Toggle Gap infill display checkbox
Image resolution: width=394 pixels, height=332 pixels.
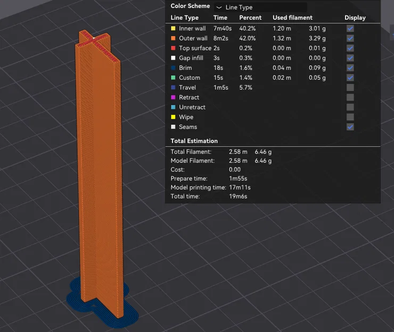350,58
